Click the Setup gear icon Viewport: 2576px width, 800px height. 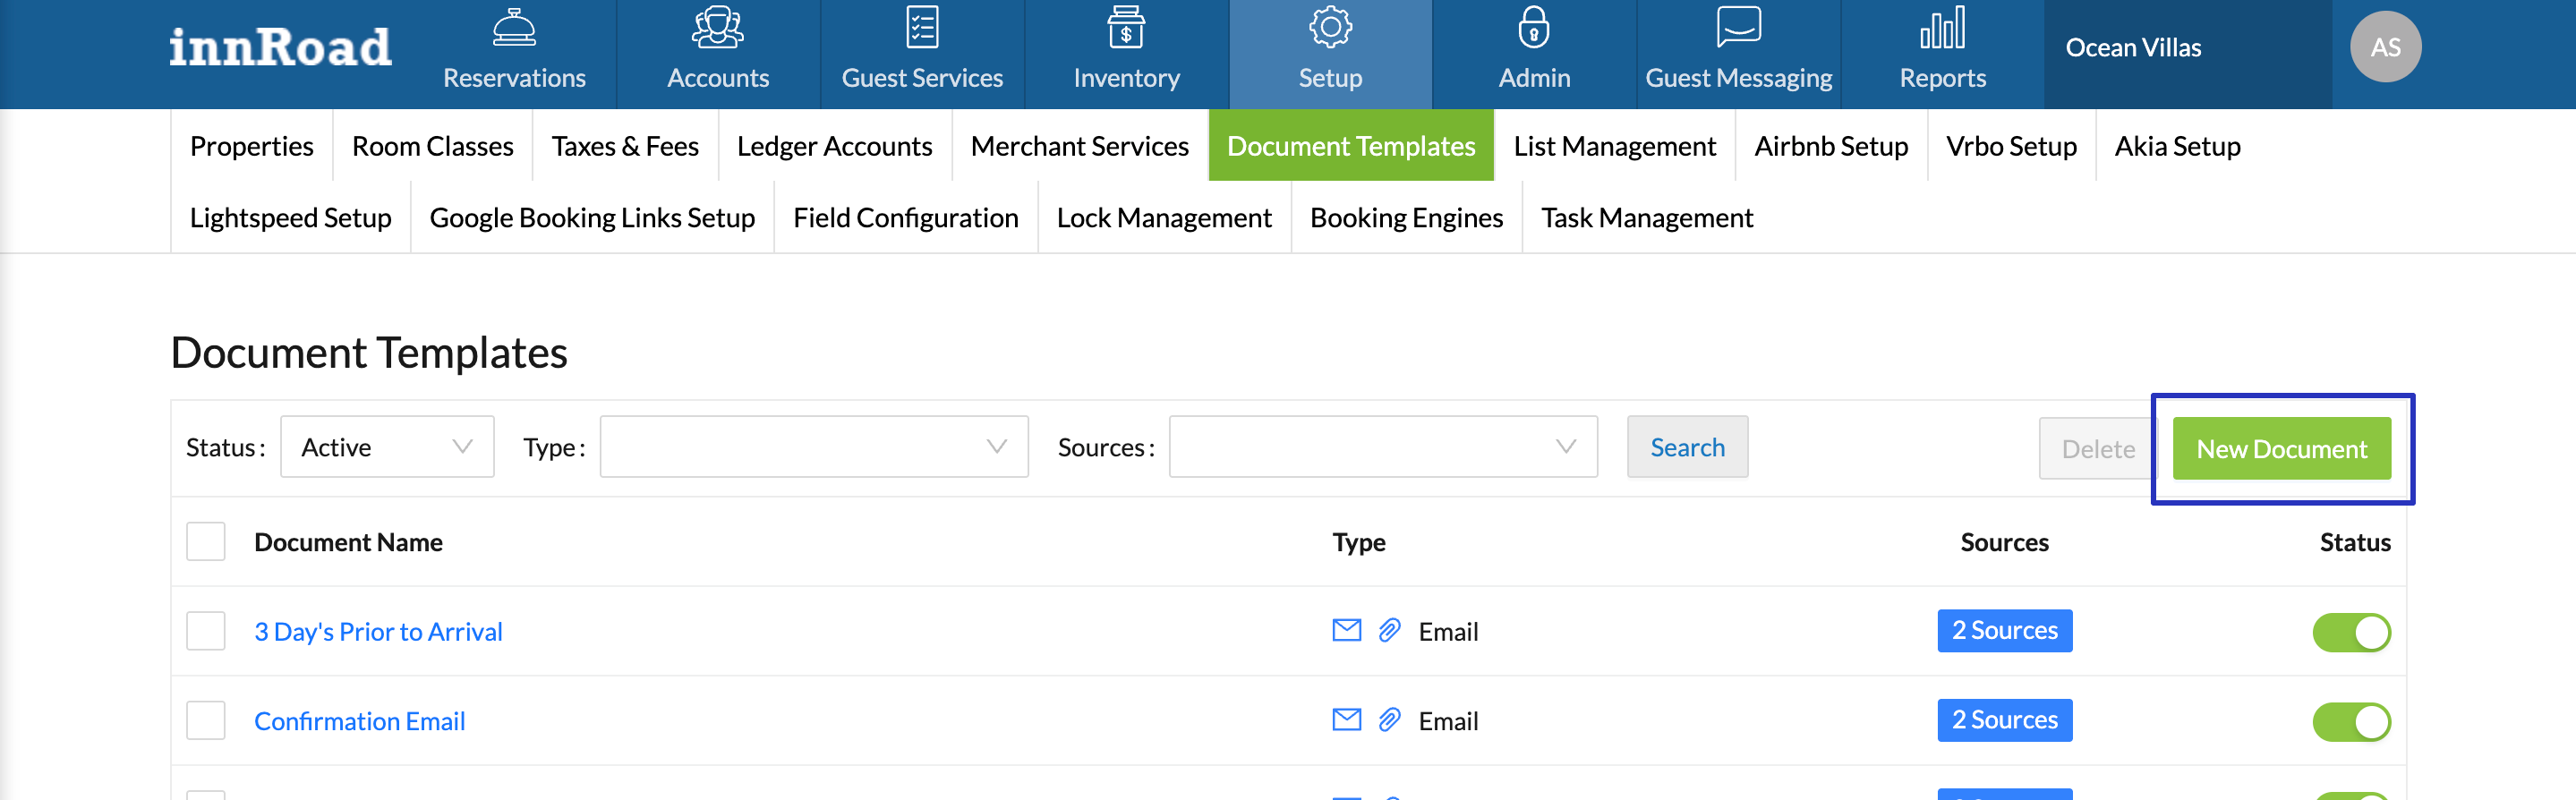[x=1330, y=28]
